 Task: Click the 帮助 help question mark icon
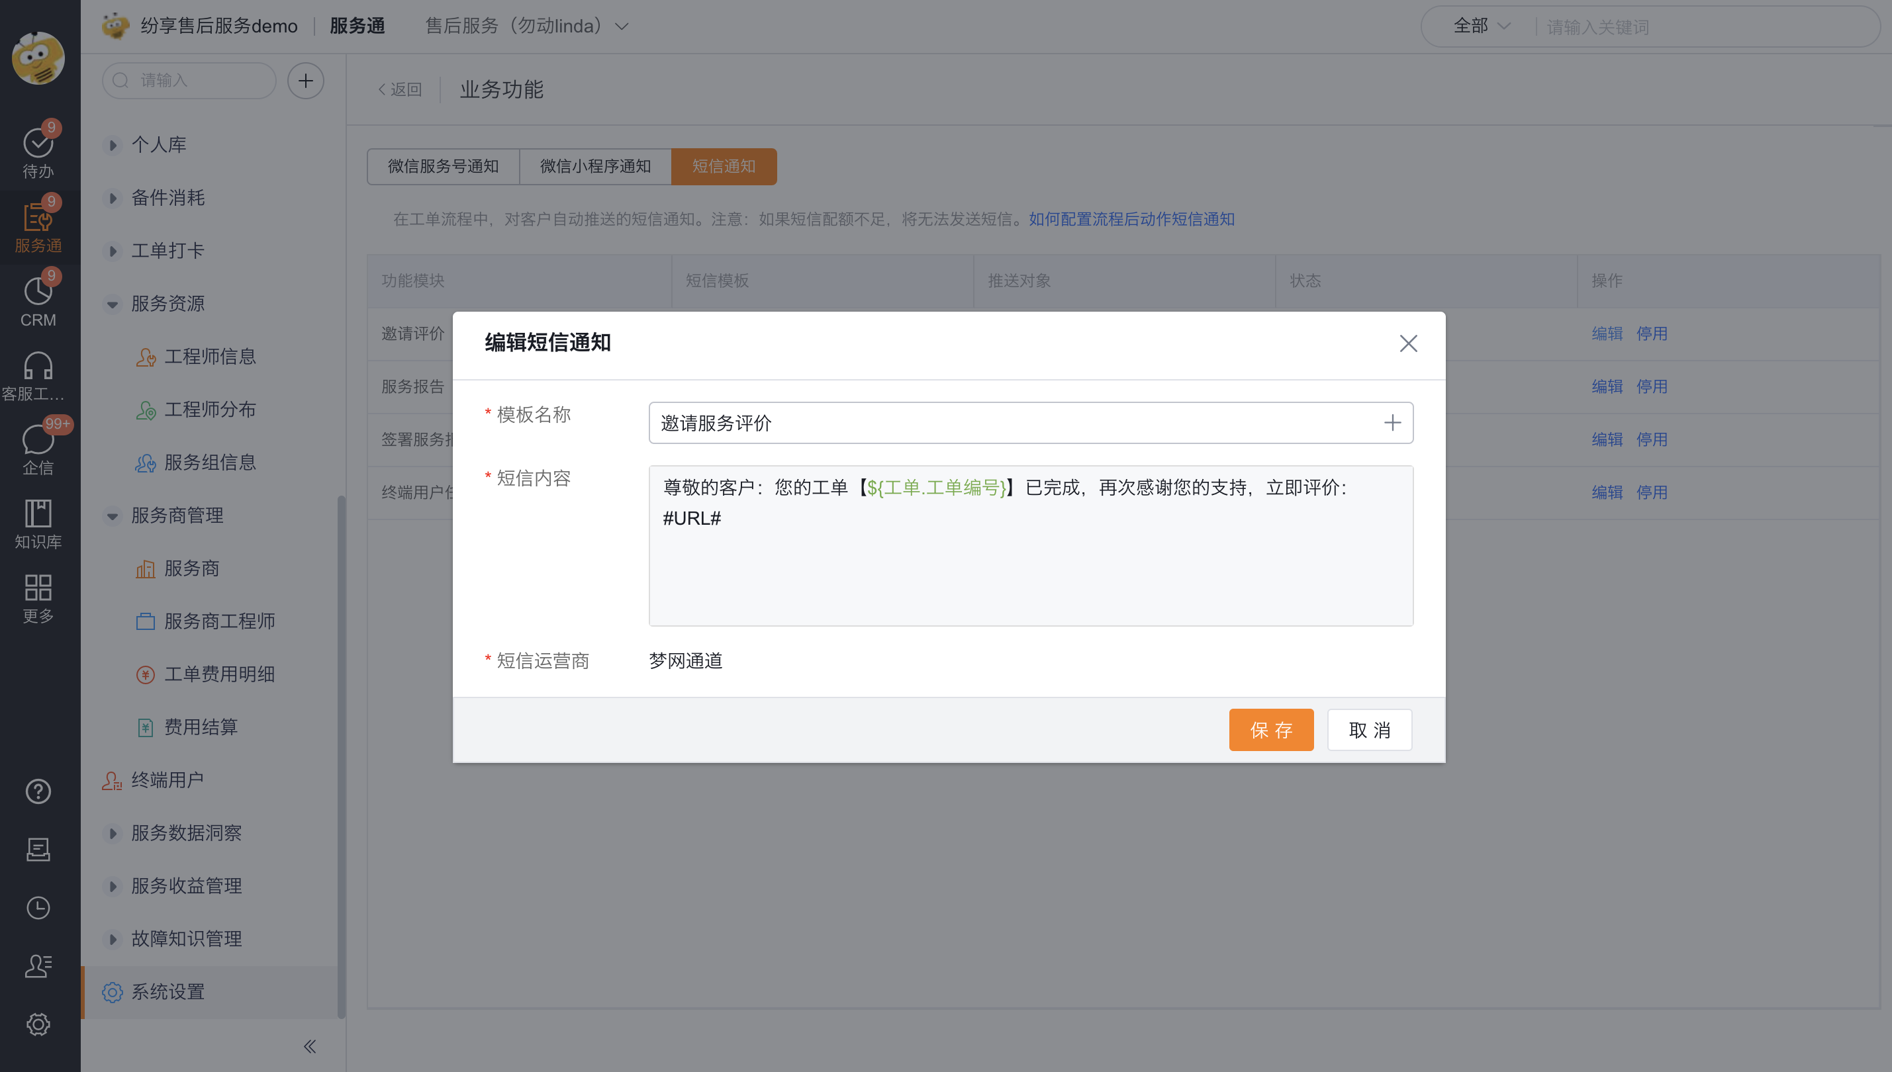36,791
